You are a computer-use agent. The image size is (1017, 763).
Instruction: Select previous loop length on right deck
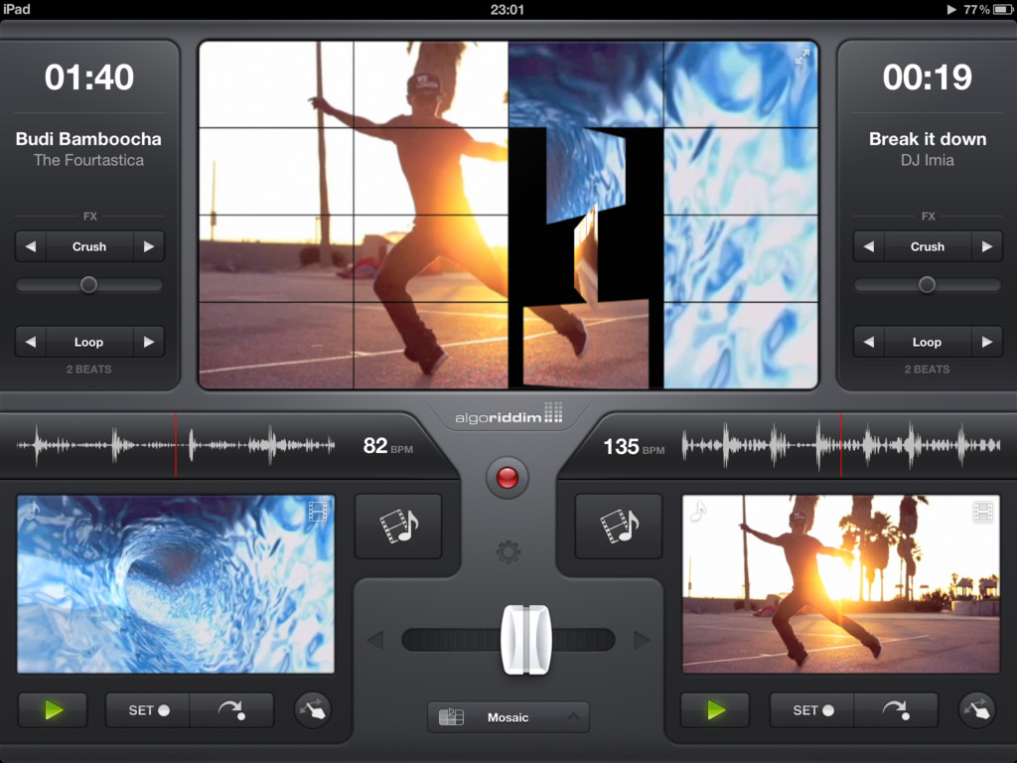(868, 342)
